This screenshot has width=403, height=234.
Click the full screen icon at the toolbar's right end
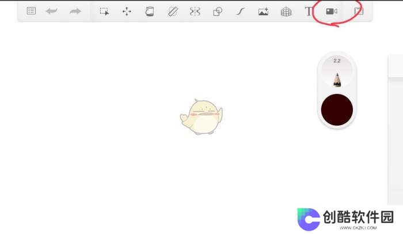pos(359,12)
